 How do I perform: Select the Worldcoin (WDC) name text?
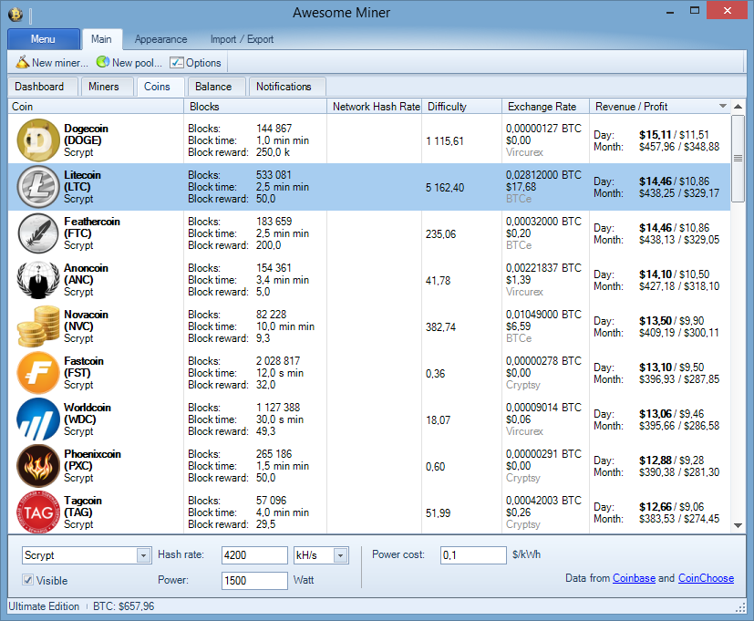pyautogui.click(x=88, y=413)
